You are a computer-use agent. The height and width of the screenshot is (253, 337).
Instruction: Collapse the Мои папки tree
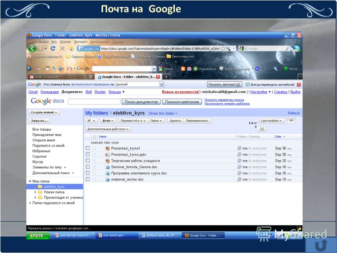[30, 181]
